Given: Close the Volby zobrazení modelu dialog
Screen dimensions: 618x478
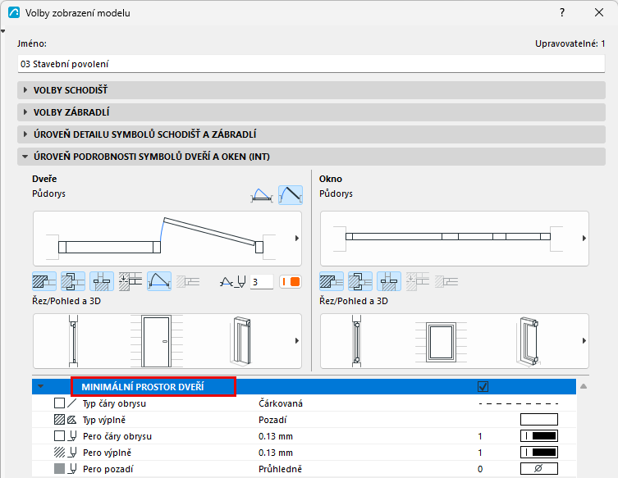Looking at the screenshot, I should (x=599, y=12).
